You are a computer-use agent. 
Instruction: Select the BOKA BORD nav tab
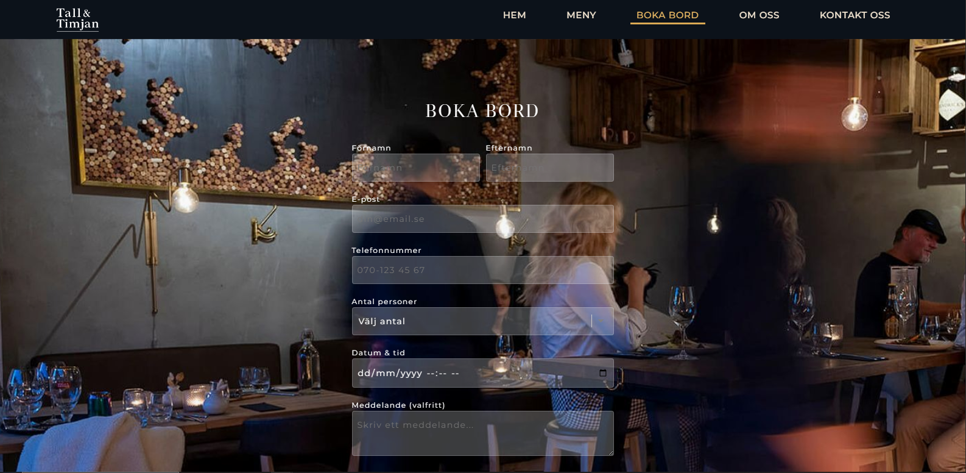tap(668, 15)
